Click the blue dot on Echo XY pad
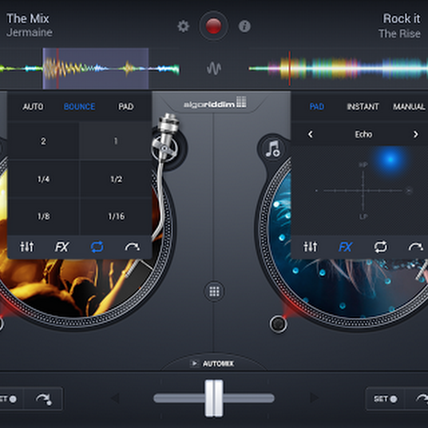 (390, 160)
